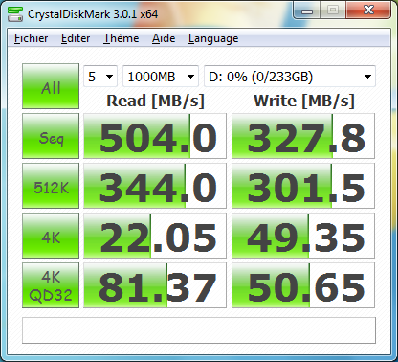Select the 4K QD32 read result 81.37
Viewport: 398px width, 362px height.
pyautogui.click(x=155, y=285)
